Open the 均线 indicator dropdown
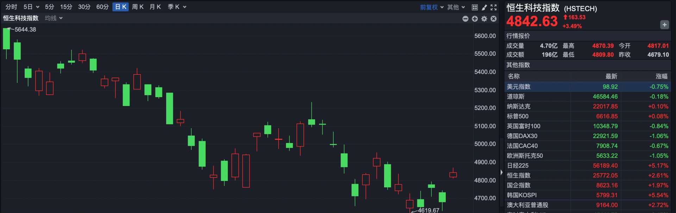Screen dimensions: 676x213 (x=54, y=18)
